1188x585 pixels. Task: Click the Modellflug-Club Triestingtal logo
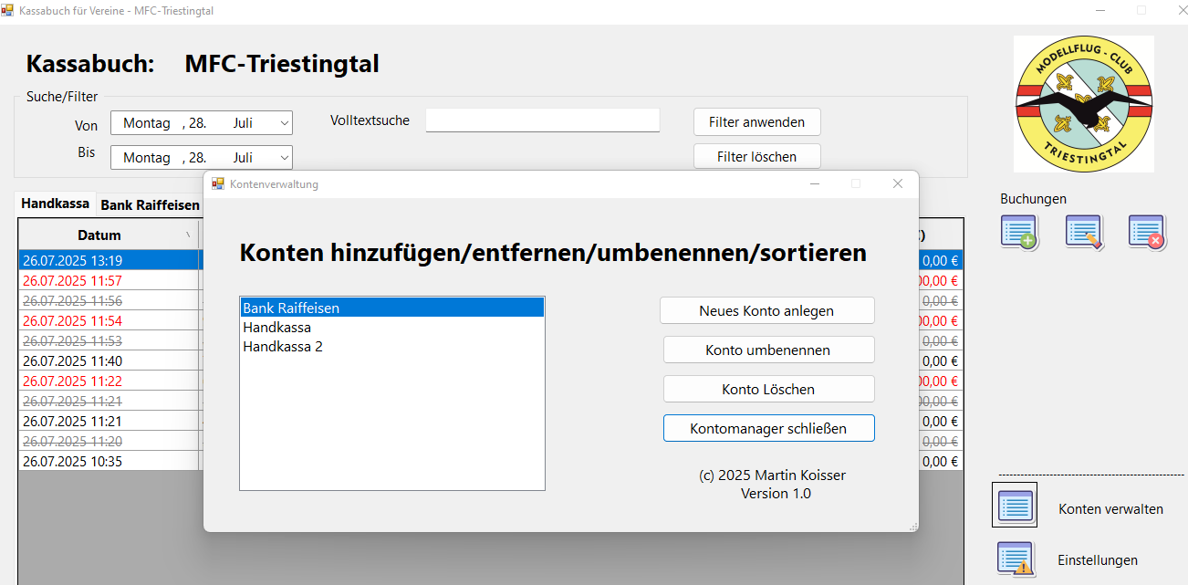[x=1083, y=104]
